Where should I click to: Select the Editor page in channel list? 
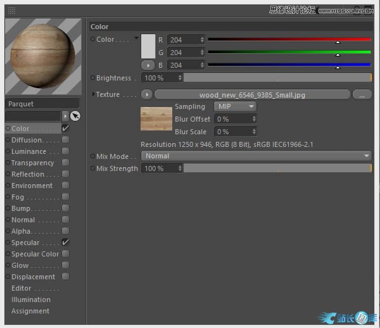[22, 288]
